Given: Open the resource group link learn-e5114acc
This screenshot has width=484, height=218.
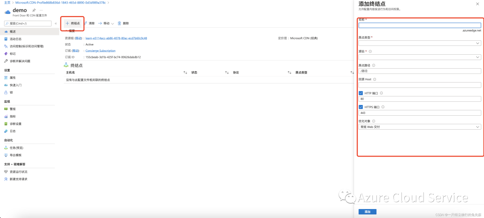Looking at the screenshot, I should pyautogui.click(x=116, y=38).
